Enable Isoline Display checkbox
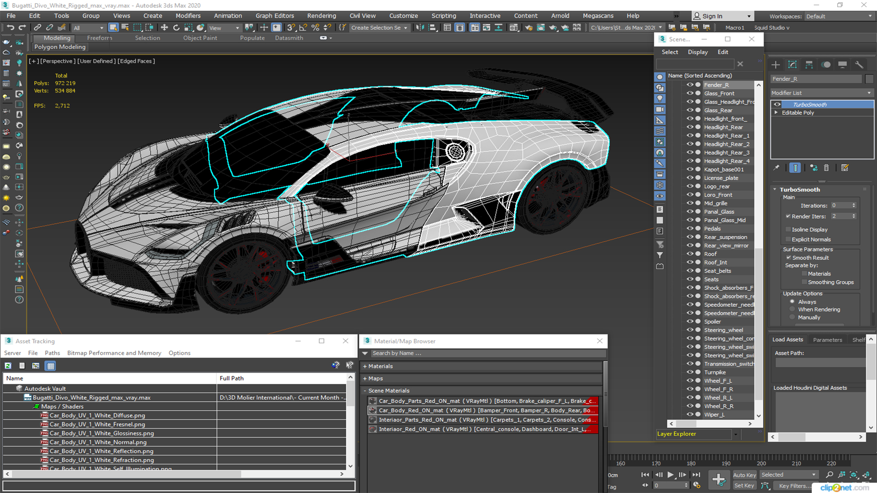Image resolution: width=877 pixels, height=493 pixels. 788,230
